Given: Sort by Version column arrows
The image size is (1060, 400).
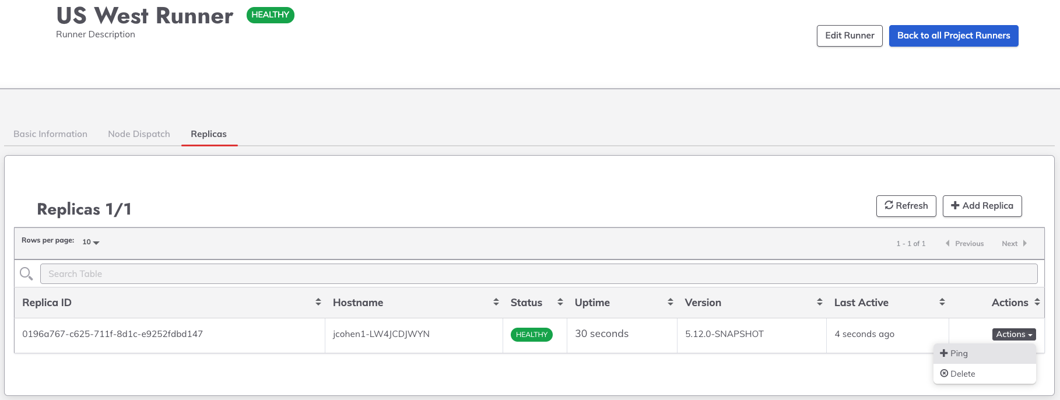Looking at the screenshot, I should point(820,302).
